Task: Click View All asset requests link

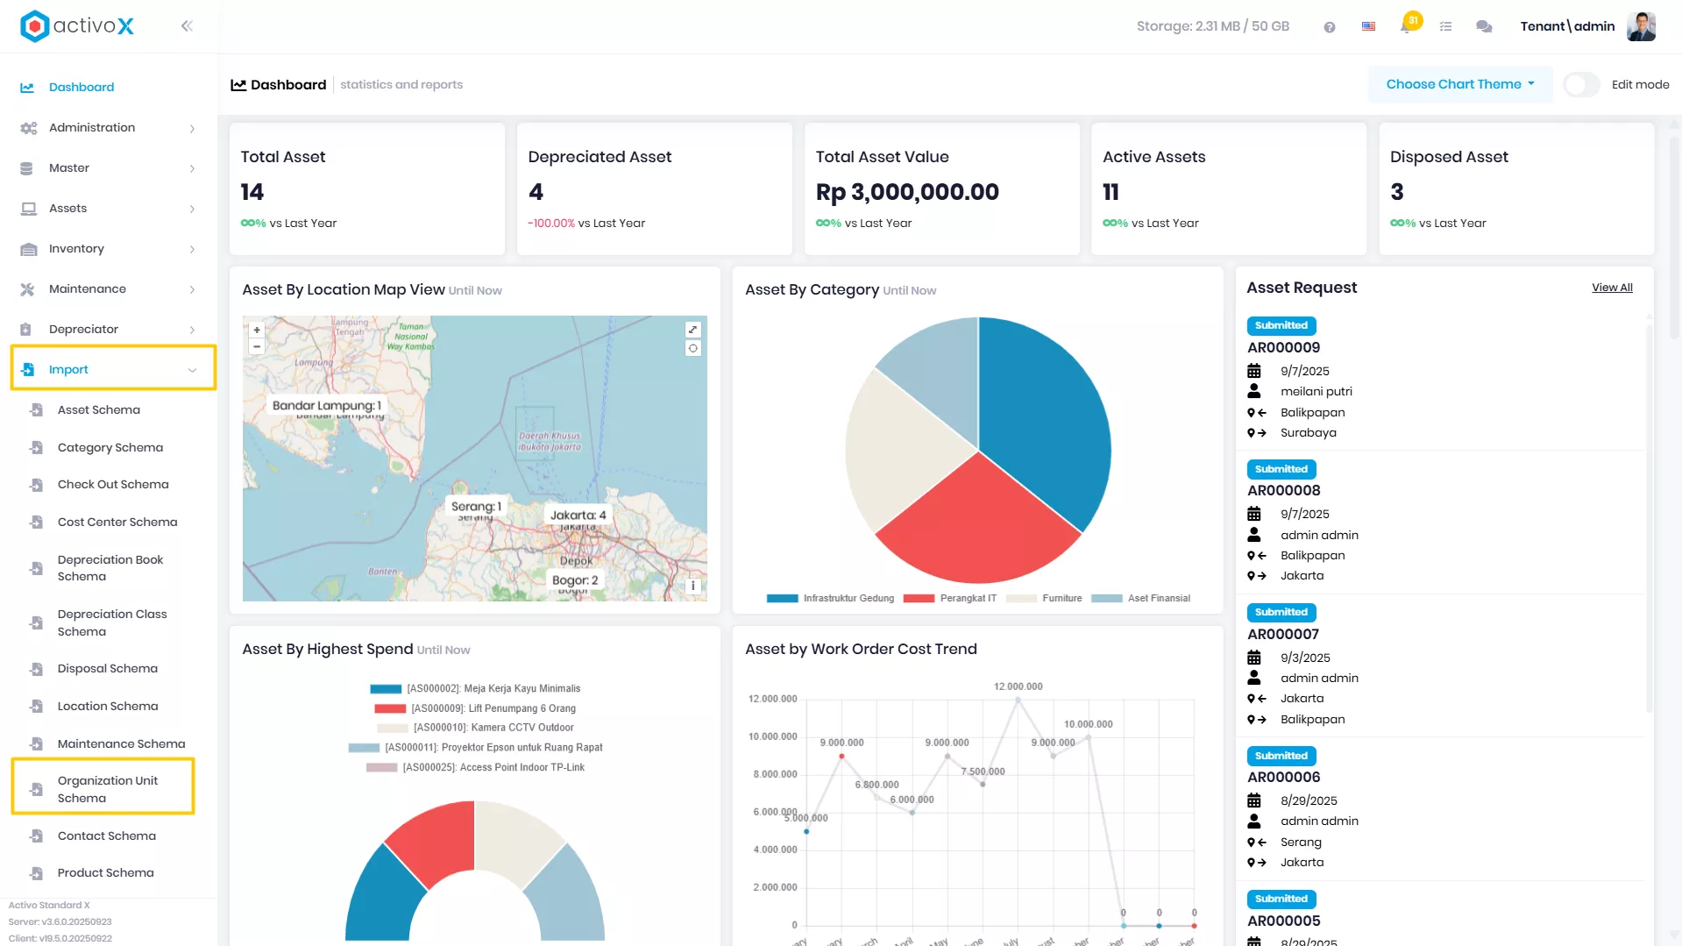Action: click(1612, 288)
